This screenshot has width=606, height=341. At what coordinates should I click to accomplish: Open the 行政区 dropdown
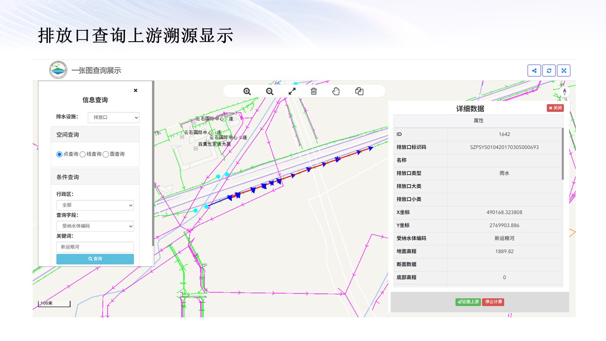click(95, 205)
